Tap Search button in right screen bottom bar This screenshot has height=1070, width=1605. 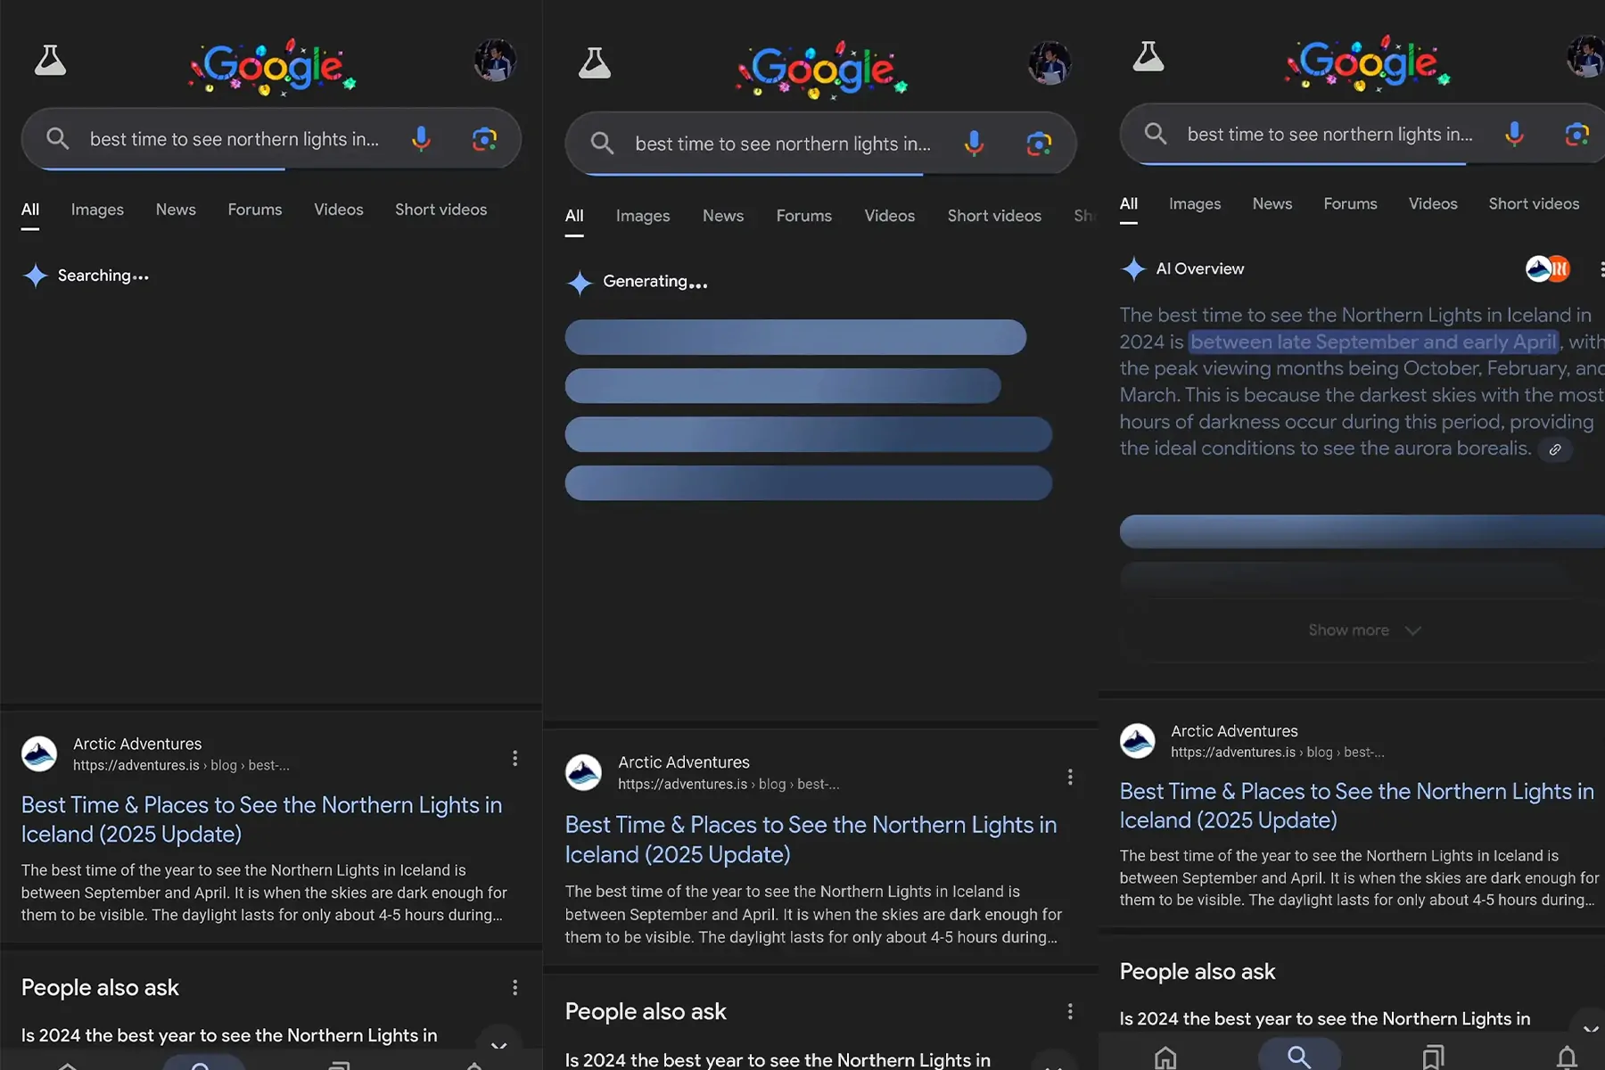1299,1057
